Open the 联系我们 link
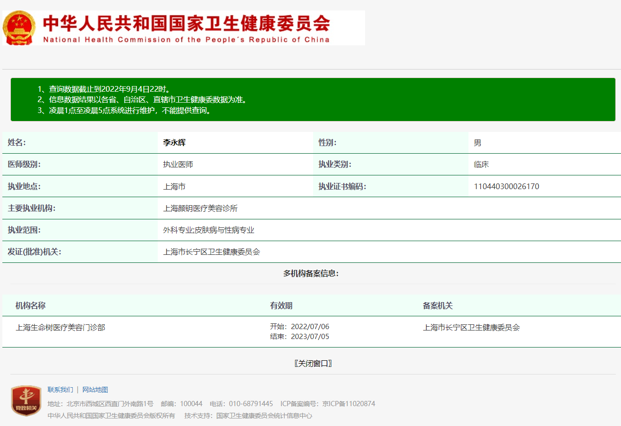The height and width of the screenshot is (426, 621). pos(60,390)
